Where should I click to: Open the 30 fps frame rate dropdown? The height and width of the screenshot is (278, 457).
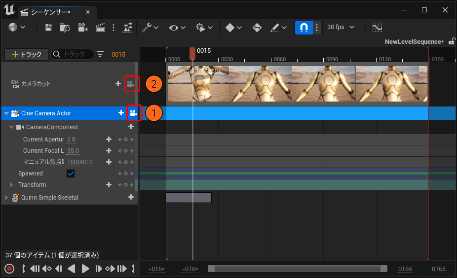coord(341,27)
